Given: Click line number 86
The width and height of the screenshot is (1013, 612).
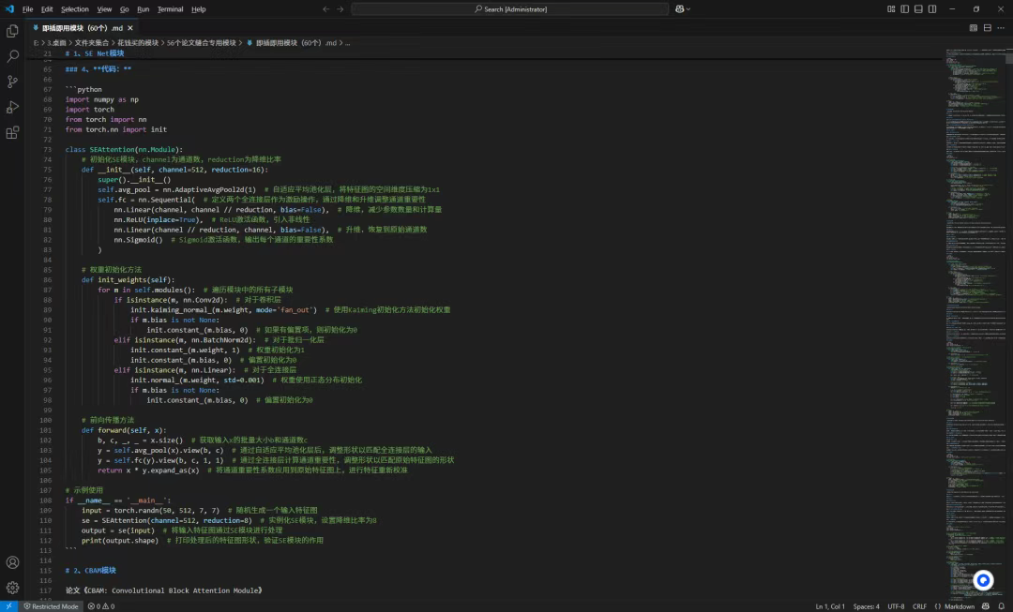Looking at the screenshot, I should [x=47, y=279].
